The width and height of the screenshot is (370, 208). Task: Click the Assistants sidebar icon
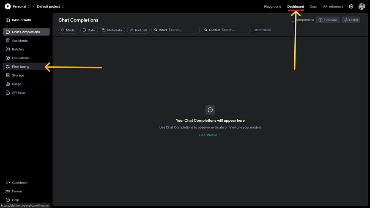pos(8,41)
